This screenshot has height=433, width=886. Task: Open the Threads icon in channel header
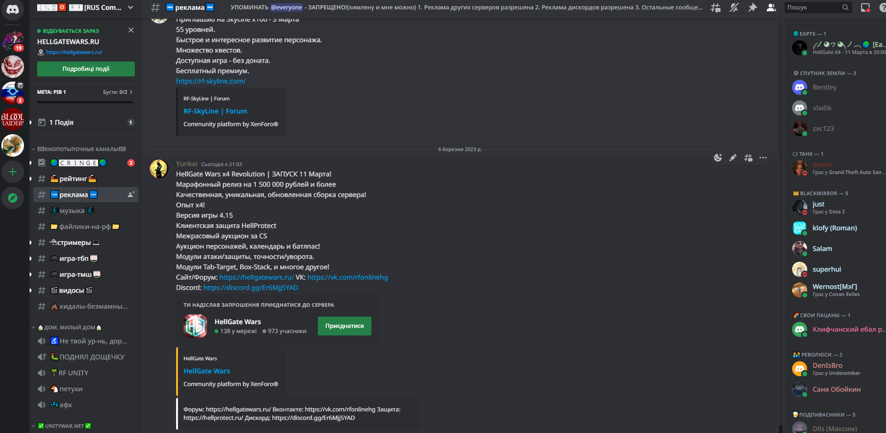716,8
